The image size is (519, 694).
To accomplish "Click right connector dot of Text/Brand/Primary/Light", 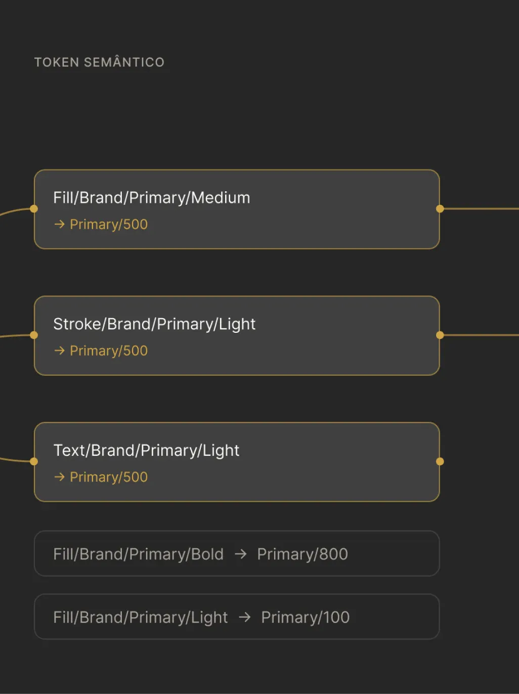I will pyautogui.click(x=440, y=461).
